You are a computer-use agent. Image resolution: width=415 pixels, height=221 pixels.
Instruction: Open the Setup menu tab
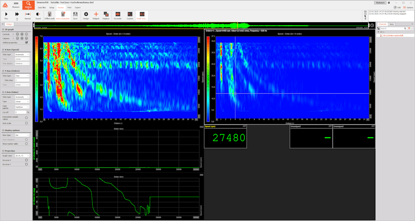coord(52,7)
